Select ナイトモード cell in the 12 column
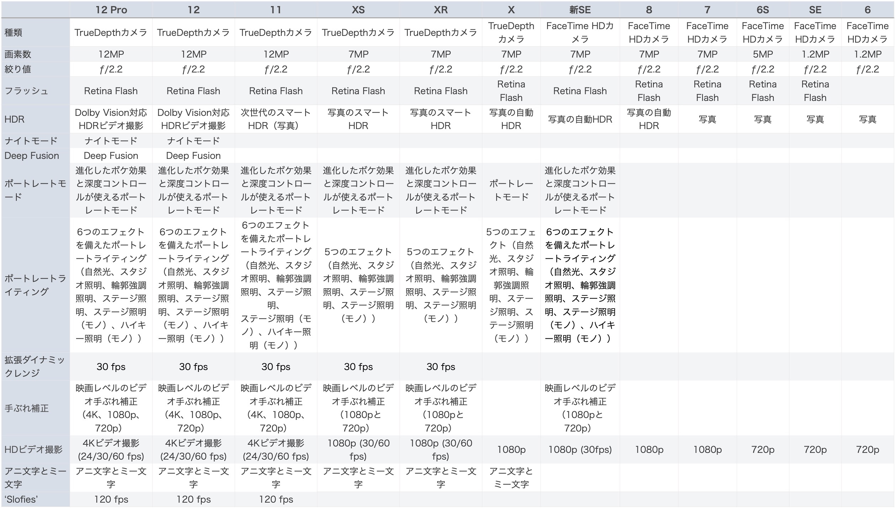The width and height of the screenshot is (895, 508). 194,141
